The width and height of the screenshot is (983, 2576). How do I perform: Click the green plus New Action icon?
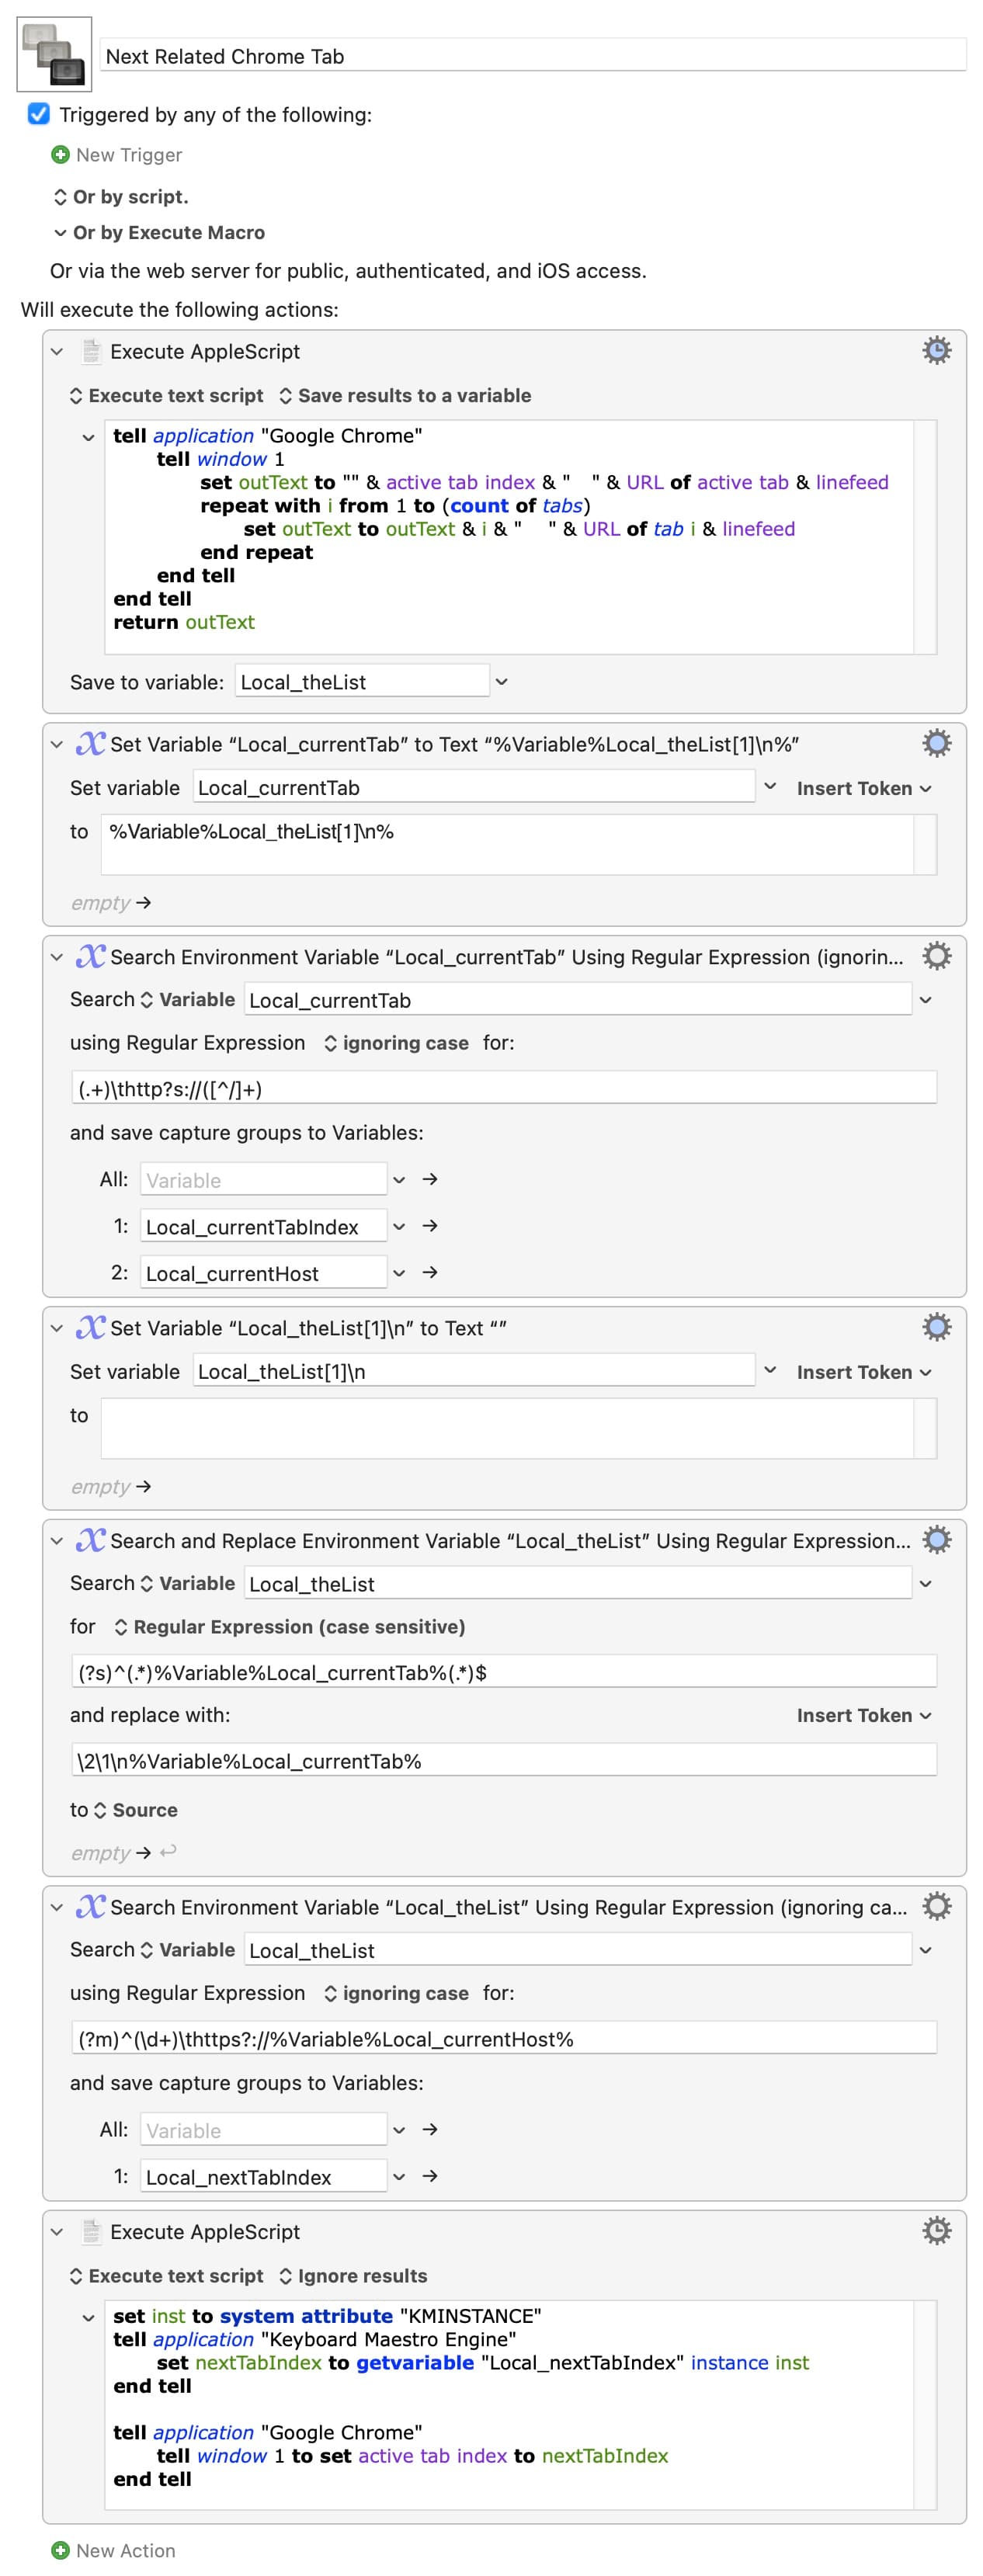pyautogui.click(x=60, y=2550)
